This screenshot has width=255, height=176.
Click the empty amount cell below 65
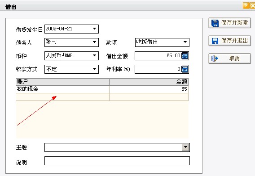(149, 97)
